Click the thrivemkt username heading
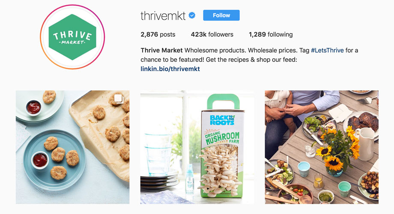Viewport: 394px width, 214px height. [x=163, y=15]
